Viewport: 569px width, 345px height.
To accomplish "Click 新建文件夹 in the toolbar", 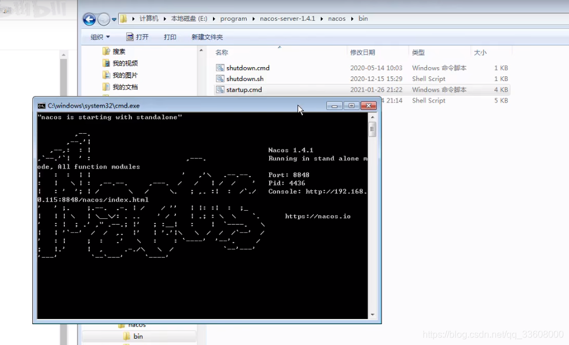I will [x=207, y=37].
